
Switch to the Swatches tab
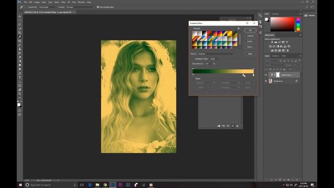tap(275, 14)
